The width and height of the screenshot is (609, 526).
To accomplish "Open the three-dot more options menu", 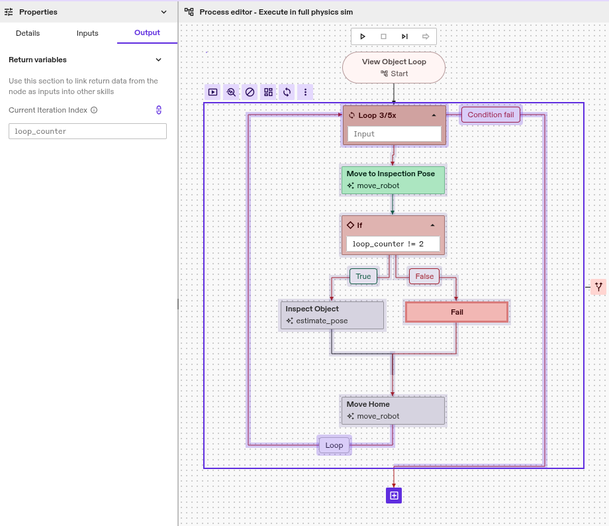I will click(305, 92).
